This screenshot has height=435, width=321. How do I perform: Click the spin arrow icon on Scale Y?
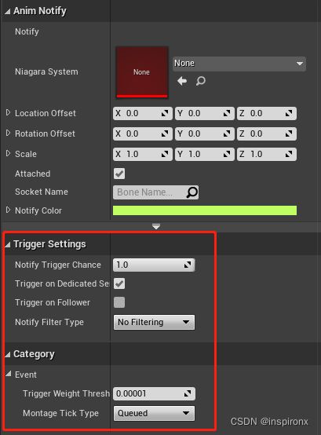tap(227, 154)
